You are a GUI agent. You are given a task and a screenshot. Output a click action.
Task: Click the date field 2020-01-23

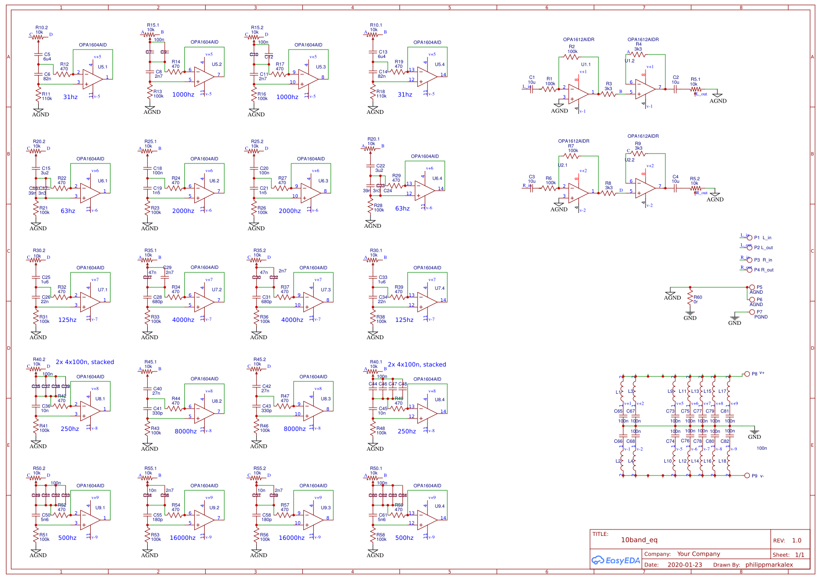point(685,564)
